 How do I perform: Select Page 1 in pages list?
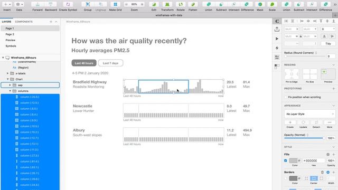30,28
